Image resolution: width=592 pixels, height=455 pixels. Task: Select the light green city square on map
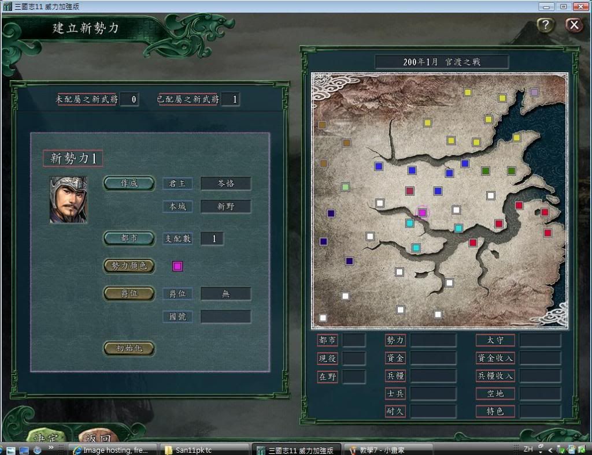click(346, 187)
